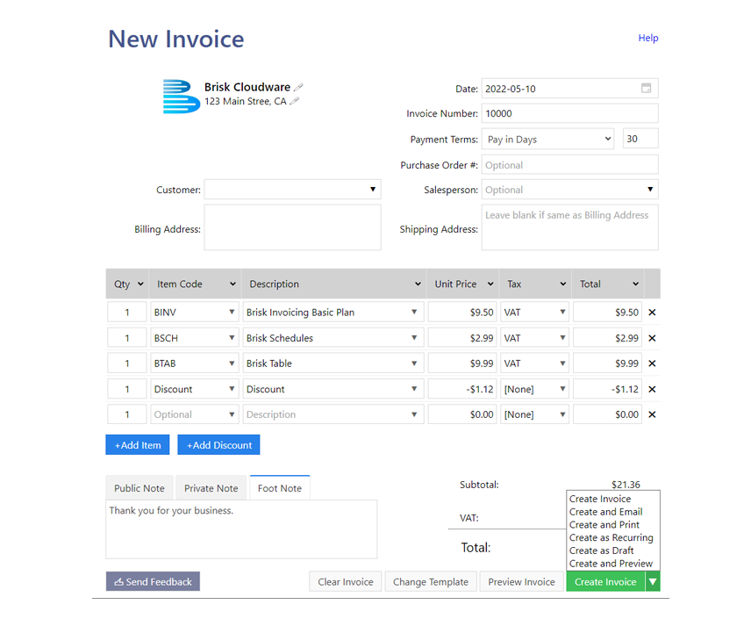Open item code dropdown for BSCH row
This screenshot has height=626, width=751.
[x=232, y=338]
